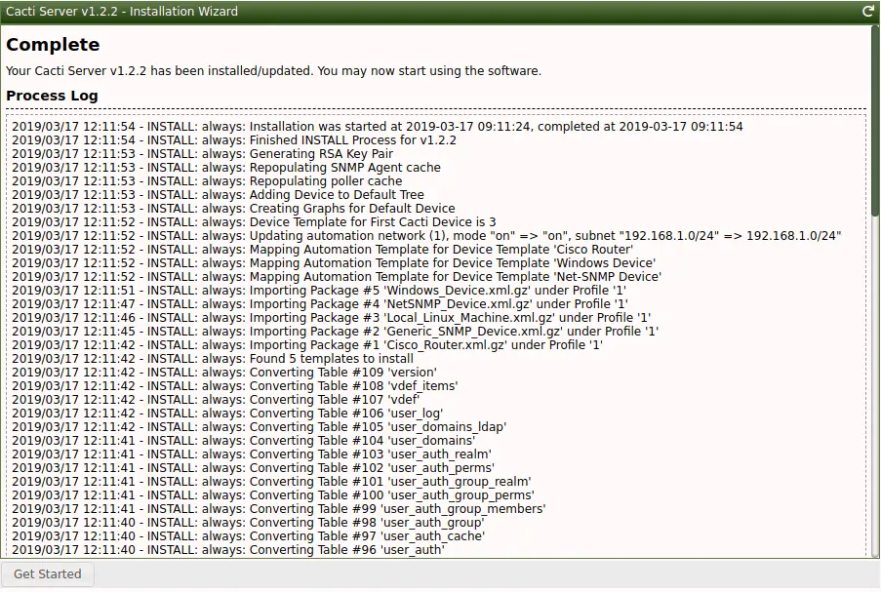Click 'Converting Table #104 user_domains' line
Screen dimensions: 881x592
point(244,441)
